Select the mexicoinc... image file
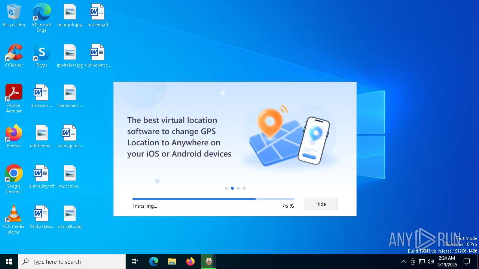 click(70, 177)
